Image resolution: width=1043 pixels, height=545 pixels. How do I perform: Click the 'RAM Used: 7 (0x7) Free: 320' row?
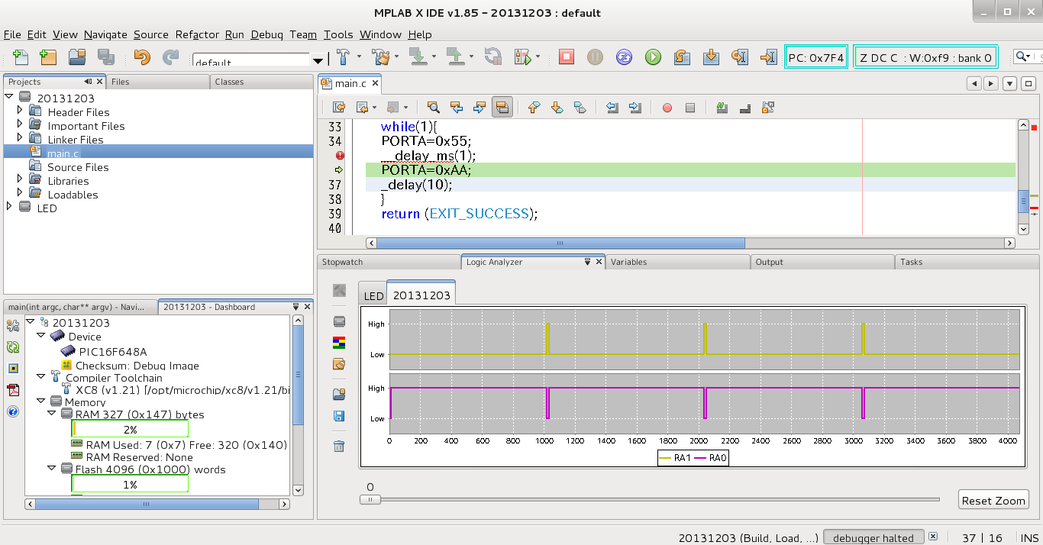coord(186,445)
